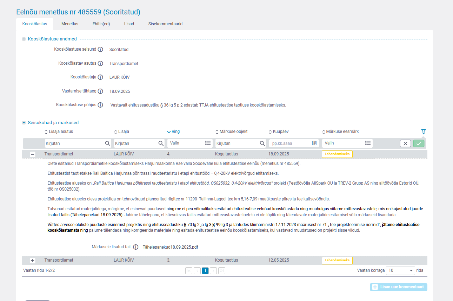Open the rows per page dropdown

pos(400,271)
